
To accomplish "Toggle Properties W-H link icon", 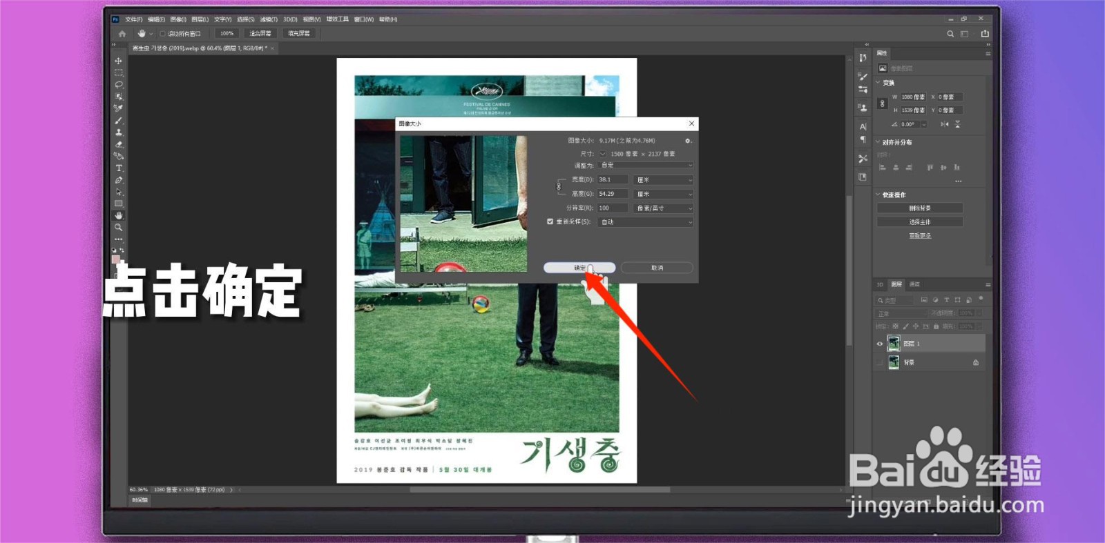I will 882,103.
